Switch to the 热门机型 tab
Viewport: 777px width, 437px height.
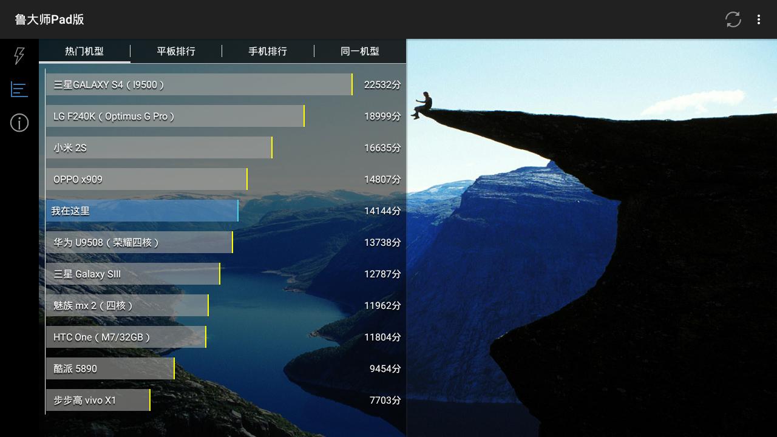point(84,51)
